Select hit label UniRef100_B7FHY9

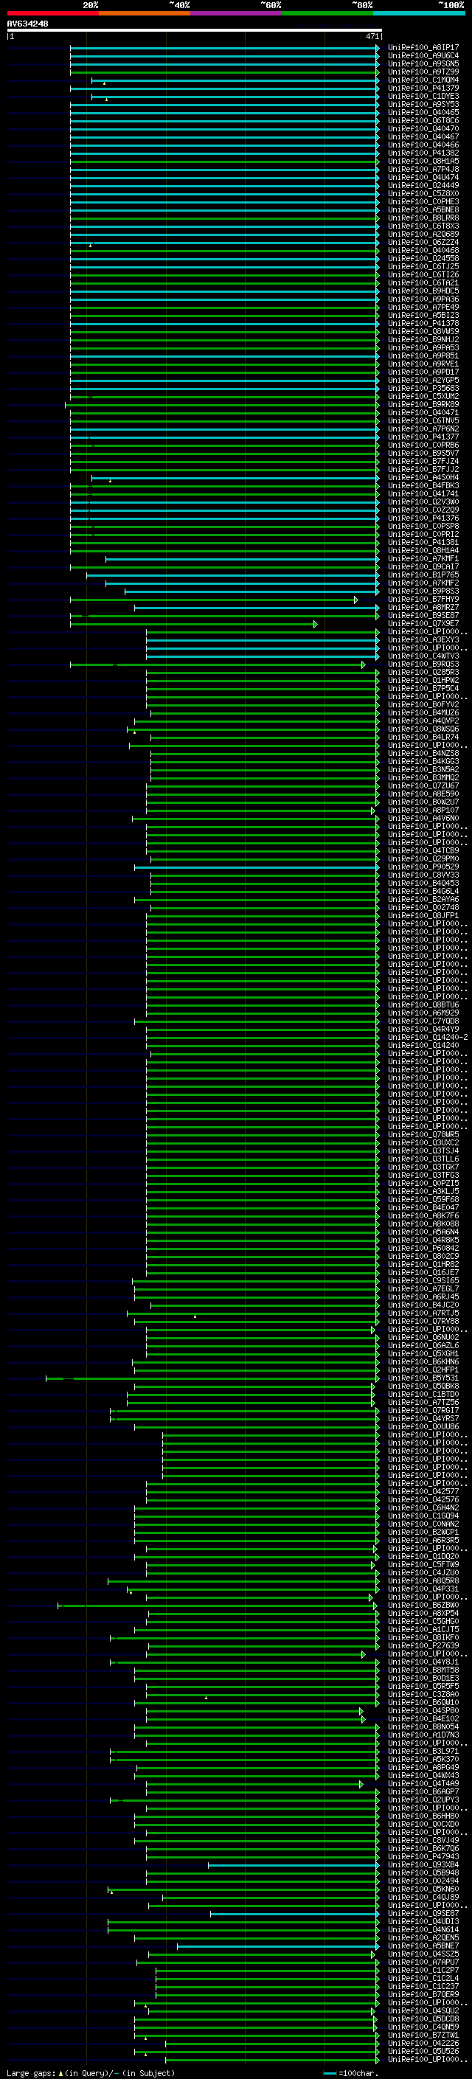pyautogui.click(x=423, y=599)
